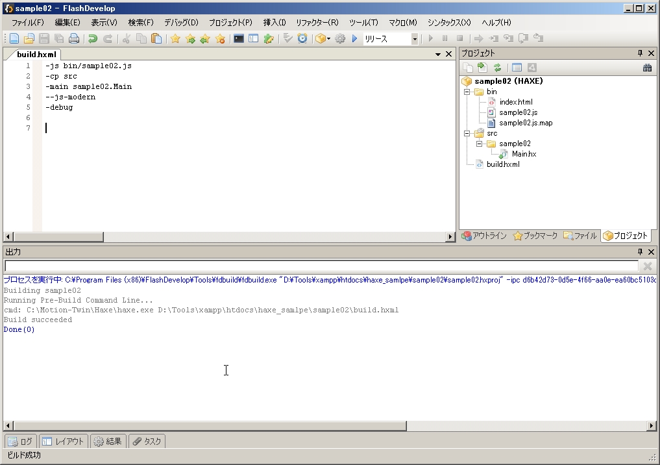Click the Save file floppy icon
The width and height of the screenshot is (660, 465).
pyautogui.click(x=44, y=39)
